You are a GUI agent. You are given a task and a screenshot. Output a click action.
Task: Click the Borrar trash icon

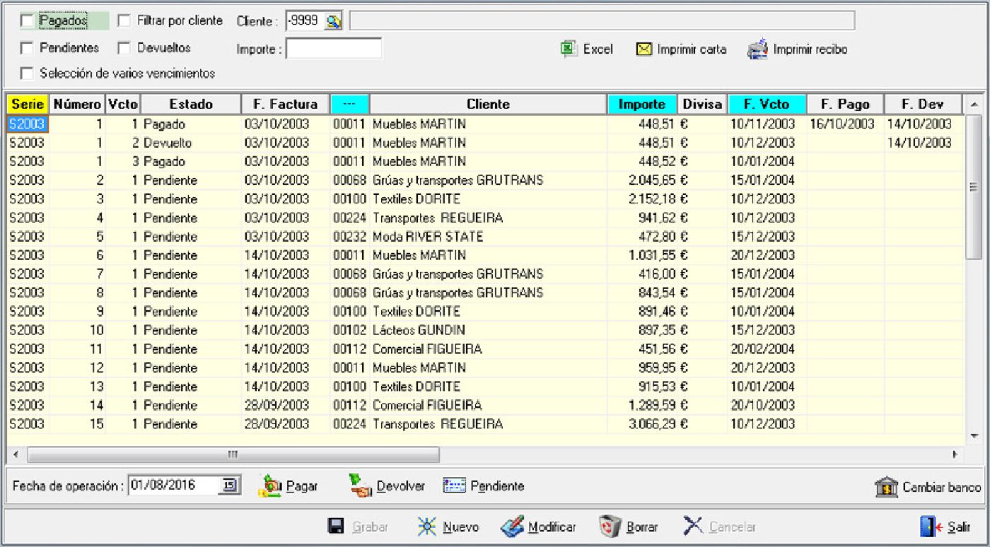(610, 527)
